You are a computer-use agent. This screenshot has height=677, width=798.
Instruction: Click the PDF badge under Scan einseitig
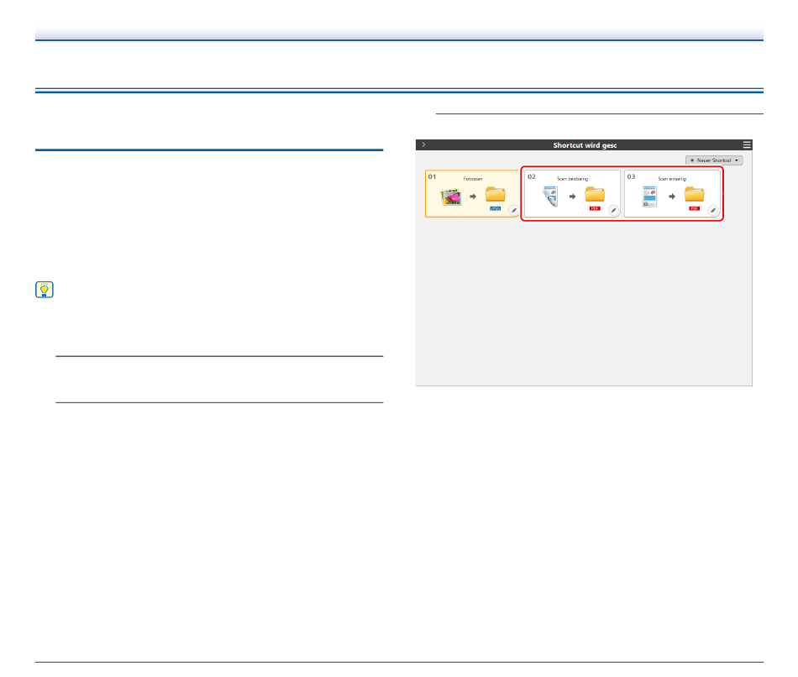694,208
